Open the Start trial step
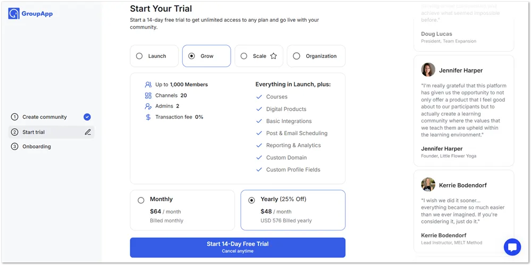The height and width of the screenshot is (265, 531). (x=51, y=132)
